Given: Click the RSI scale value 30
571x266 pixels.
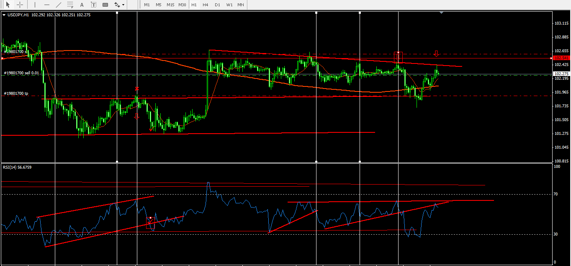Looking at the screenshot, I should tap(556, 234).
